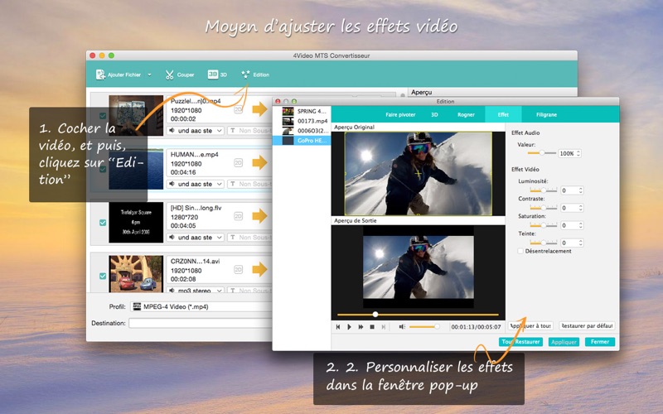Select GoPro HE... in the Edition file list

click(x=301, y=140)
